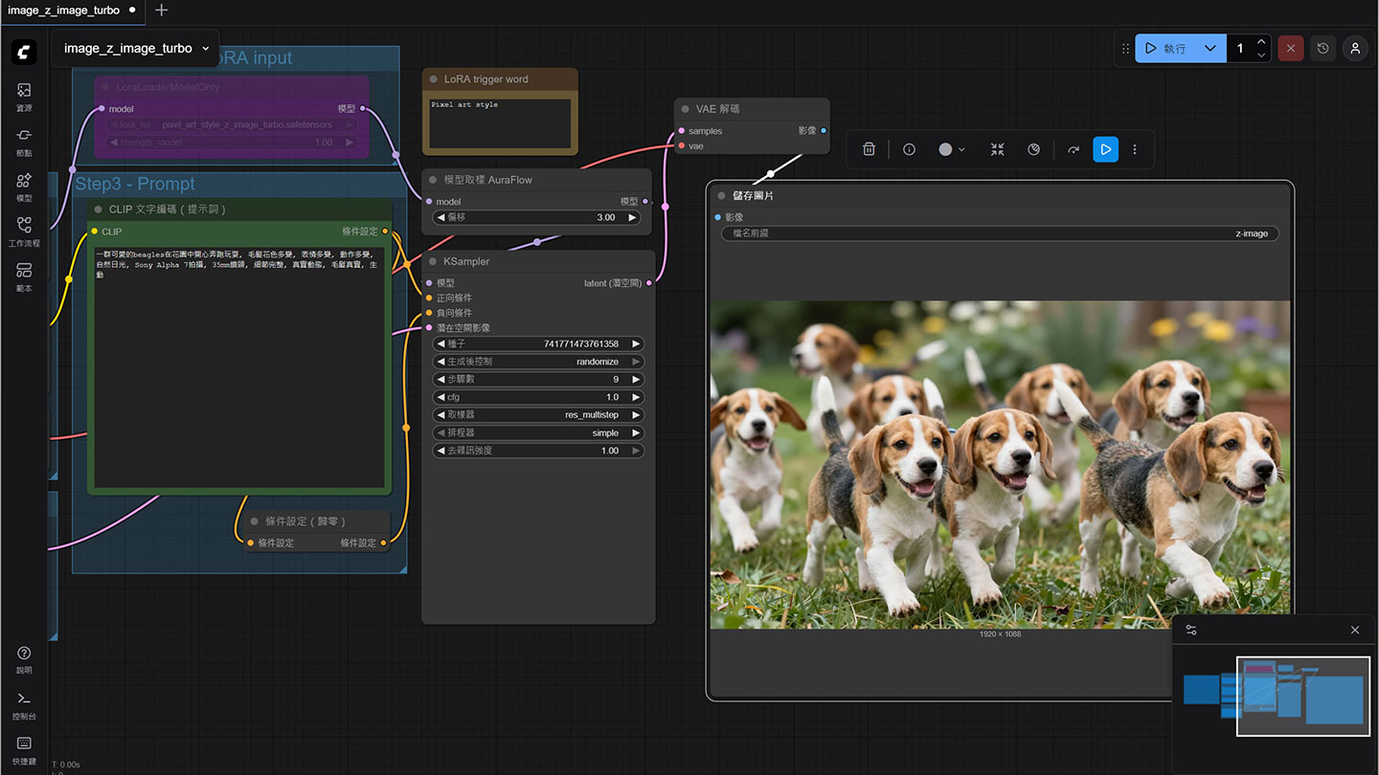Delete the selected node with trash icon

pos(869,149)
